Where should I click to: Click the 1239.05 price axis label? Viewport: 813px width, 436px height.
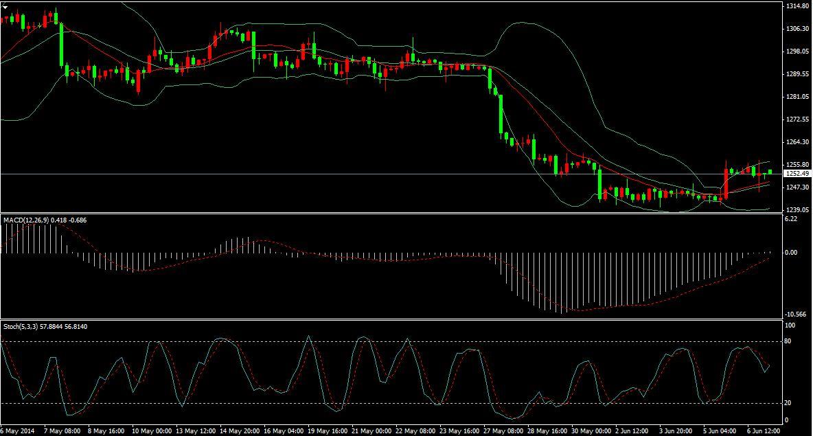797,210
